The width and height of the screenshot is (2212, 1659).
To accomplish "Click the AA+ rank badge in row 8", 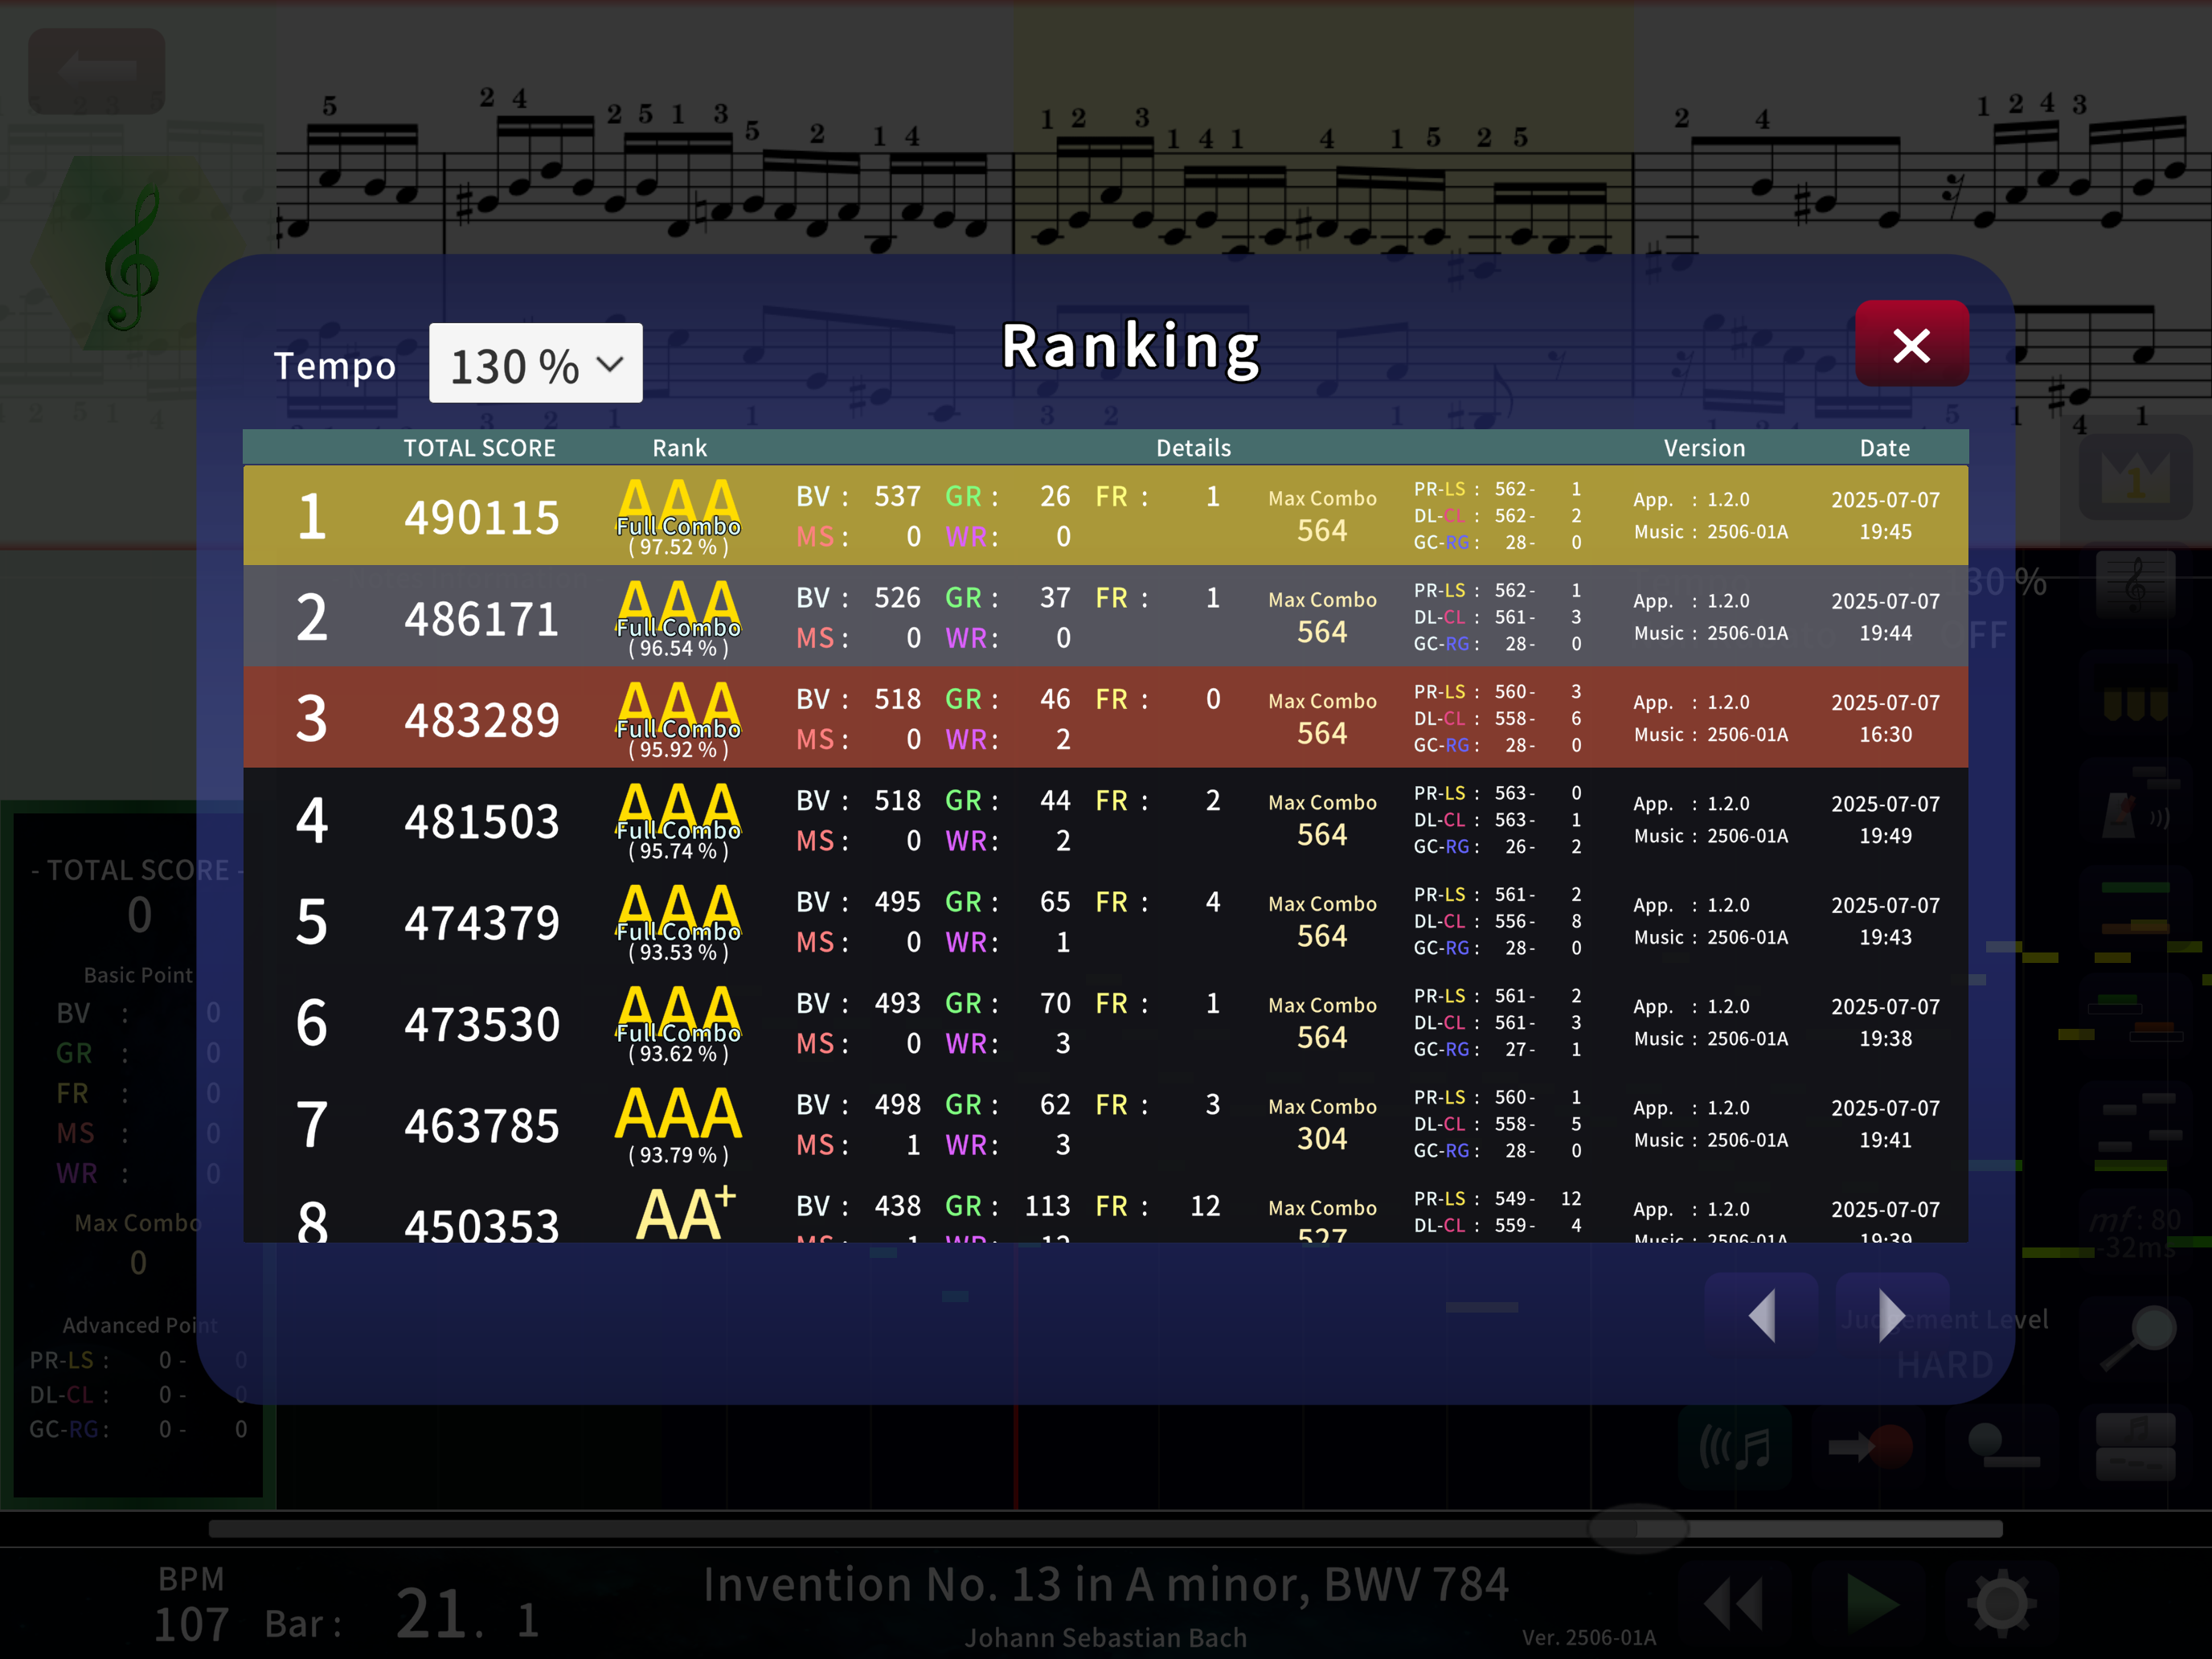I will click(x=686, y=1212).
